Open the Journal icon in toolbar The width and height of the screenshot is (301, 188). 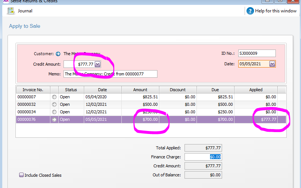(11, 11)
